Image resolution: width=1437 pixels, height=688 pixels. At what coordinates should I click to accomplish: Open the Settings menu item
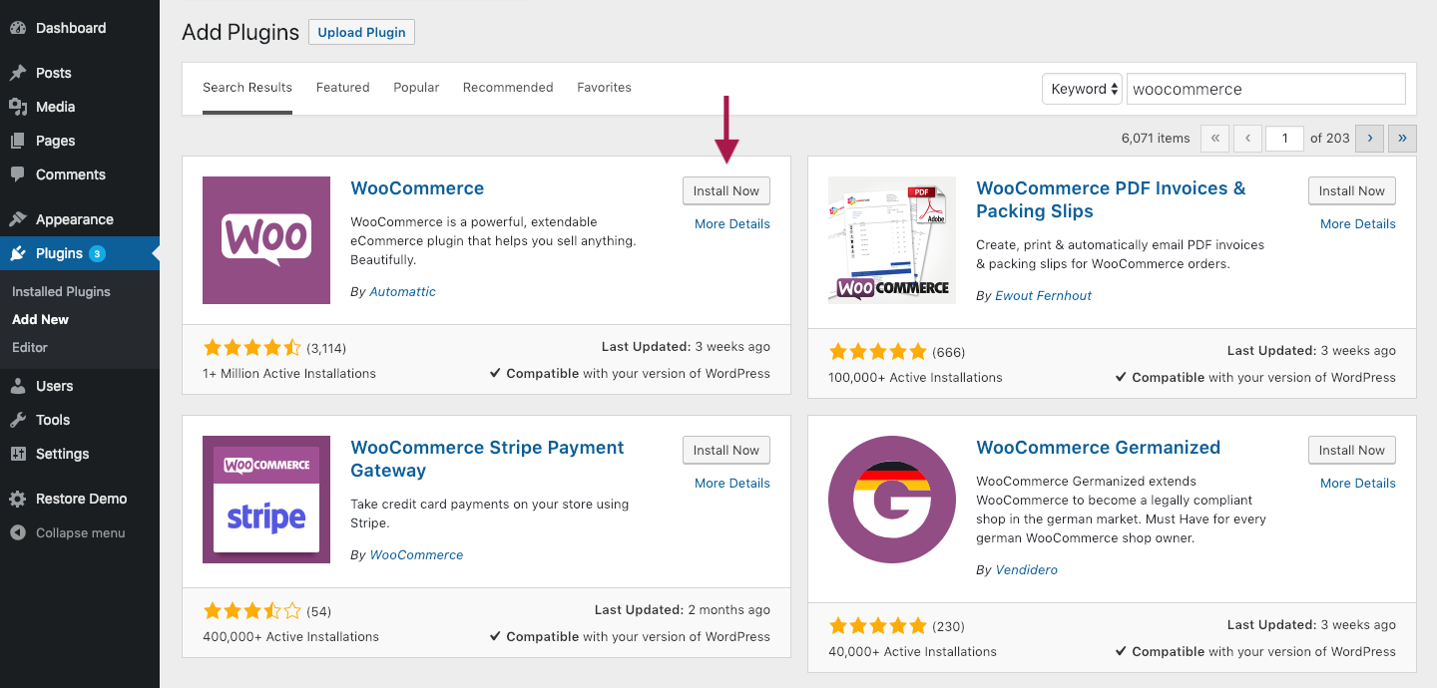click(x=80, y=454)
